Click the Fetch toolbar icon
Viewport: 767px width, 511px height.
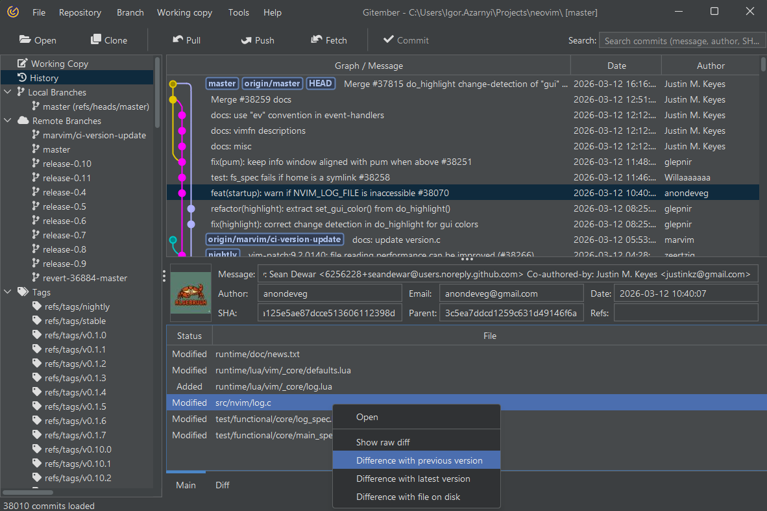click(x=317, y=40)
